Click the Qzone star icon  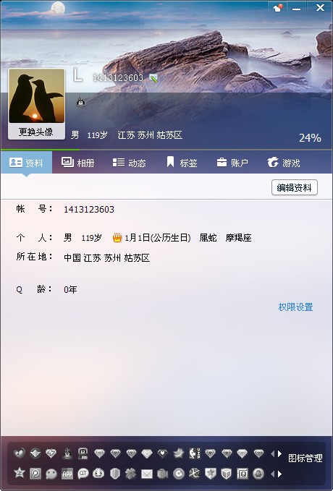tap(20, 473)
